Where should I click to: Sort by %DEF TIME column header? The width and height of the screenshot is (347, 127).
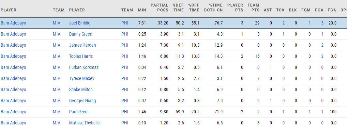178,8
